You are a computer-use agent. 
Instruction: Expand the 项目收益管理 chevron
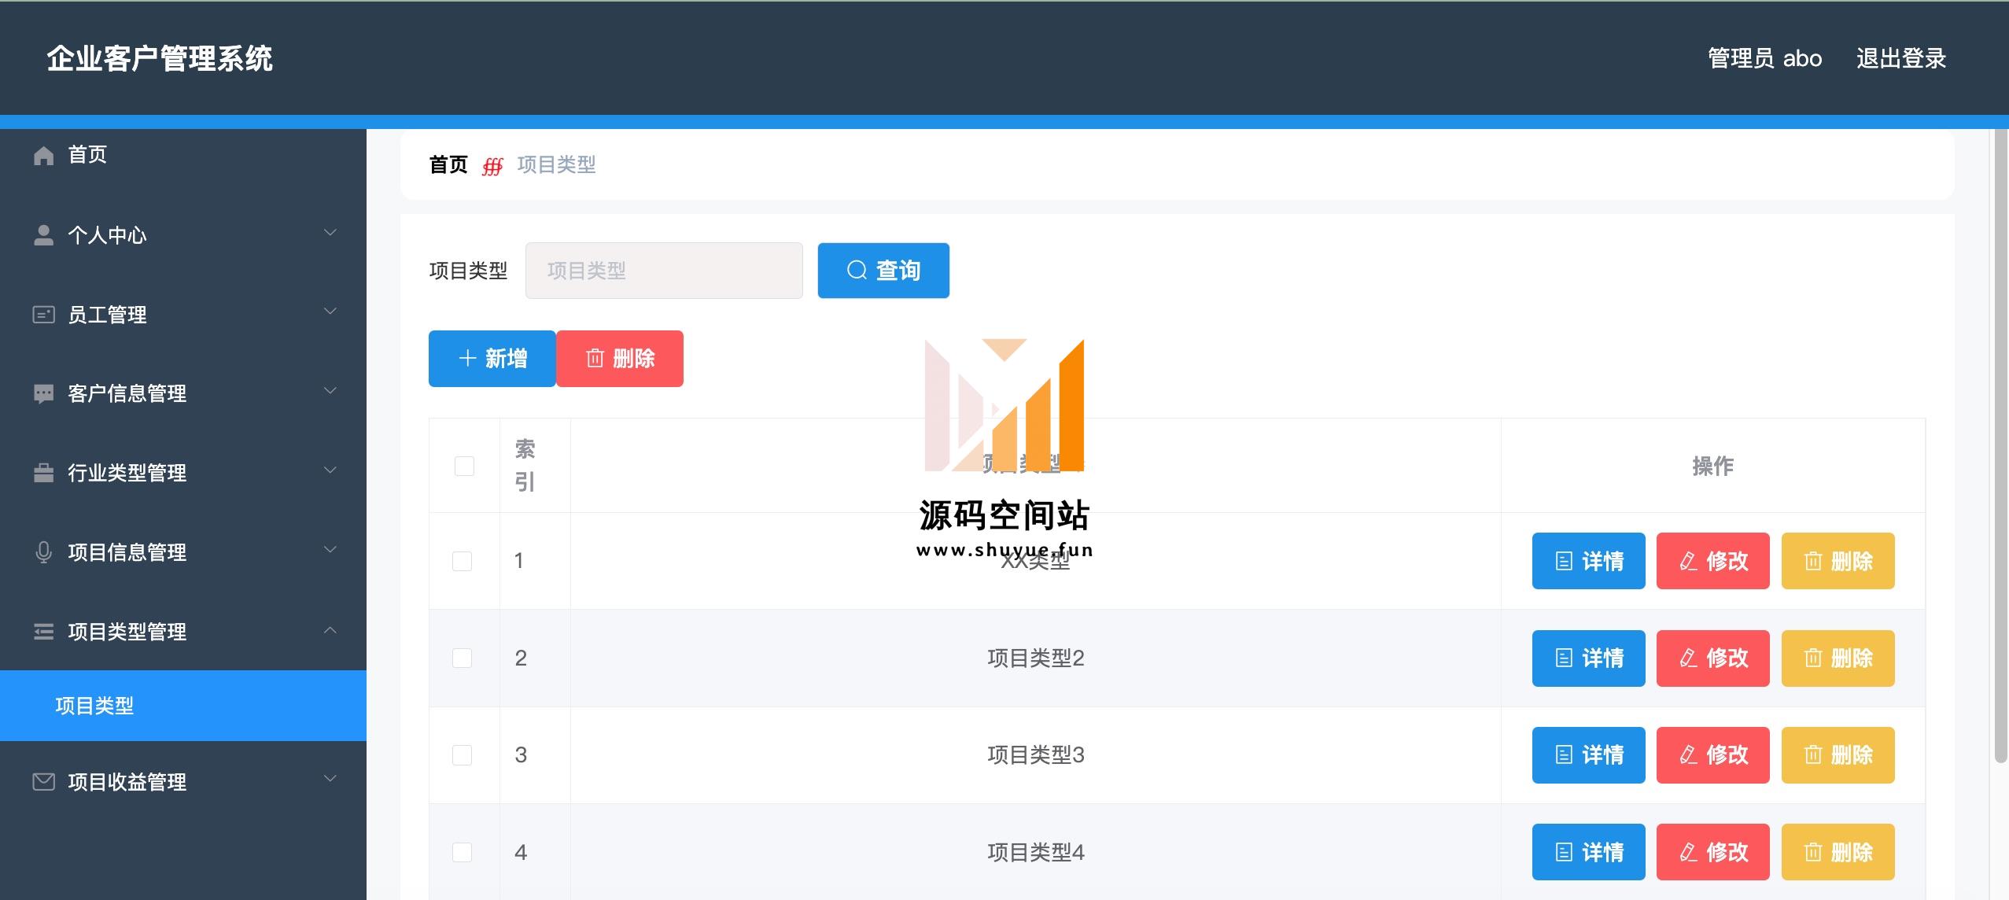(330, 779)
